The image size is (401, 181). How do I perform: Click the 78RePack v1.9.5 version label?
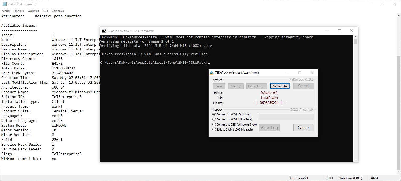pyautogui.click(x=302, y=79)
